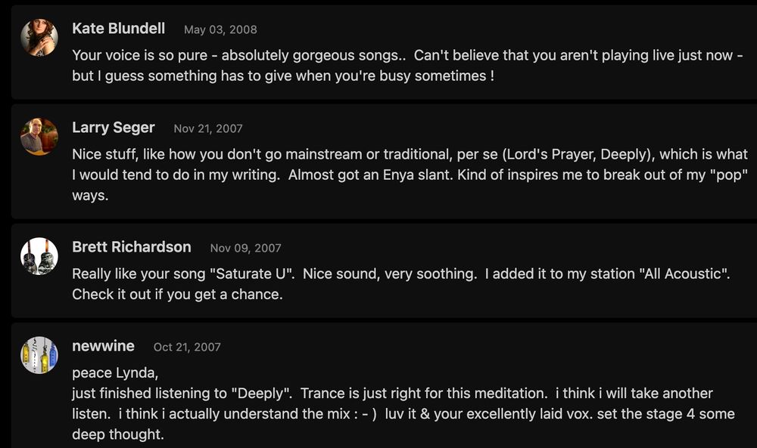Viewport: 757px width, 448px height.
Task: Select the Nov 09, 2007 date
Action: click(x=245, y=248)
